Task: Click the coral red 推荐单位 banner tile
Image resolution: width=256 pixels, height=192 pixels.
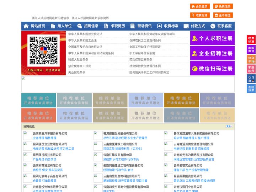Action: 39,115
